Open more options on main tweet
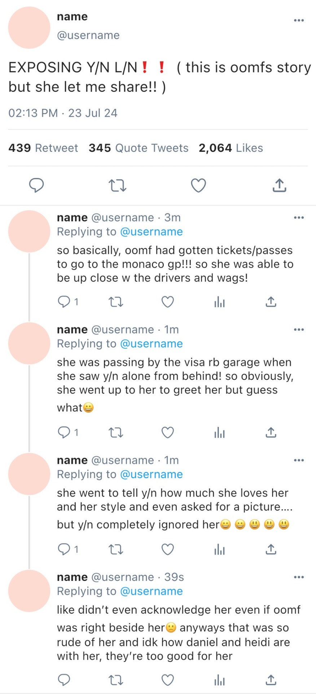 click(299, 20)
